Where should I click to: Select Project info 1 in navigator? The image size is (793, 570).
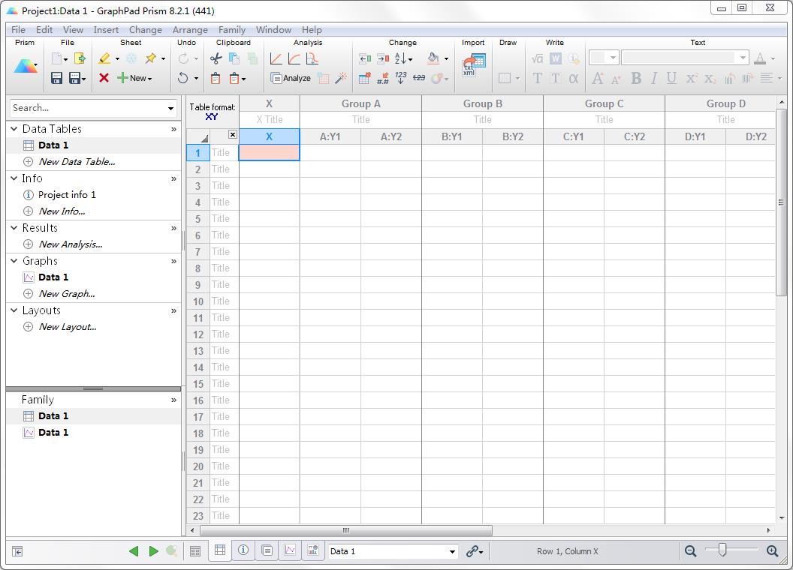pyautogui.click(x=68, y=195)
